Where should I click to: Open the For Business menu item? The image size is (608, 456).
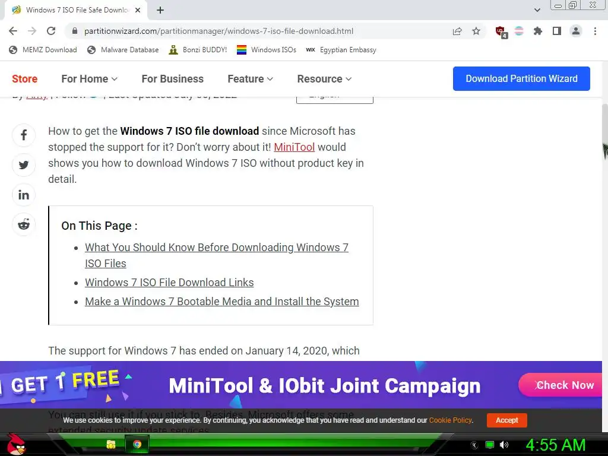pyautogui.click(x=173, y=79)
